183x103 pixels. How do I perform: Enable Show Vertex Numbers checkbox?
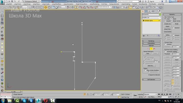(x=146, y=70)
